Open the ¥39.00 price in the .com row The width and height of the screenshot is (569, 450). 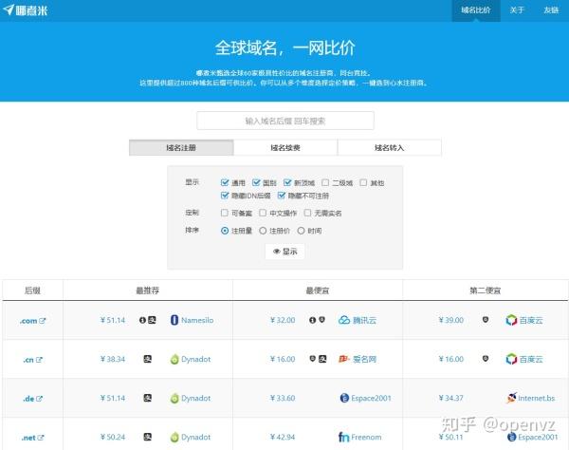[450, 320]
